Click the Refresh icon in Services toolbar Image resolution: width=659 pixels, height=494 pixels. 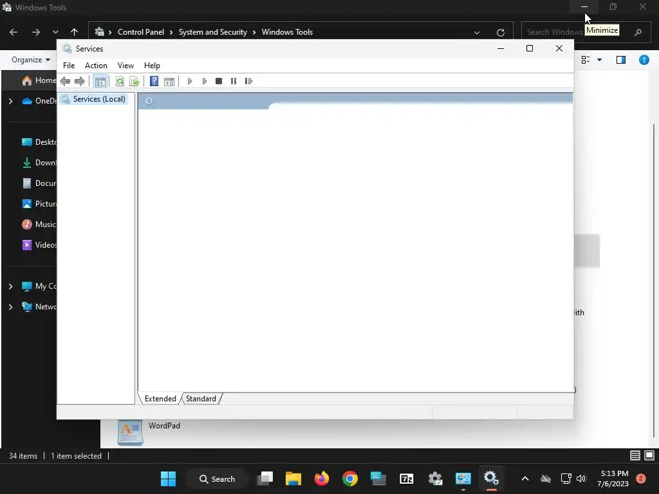120,81
